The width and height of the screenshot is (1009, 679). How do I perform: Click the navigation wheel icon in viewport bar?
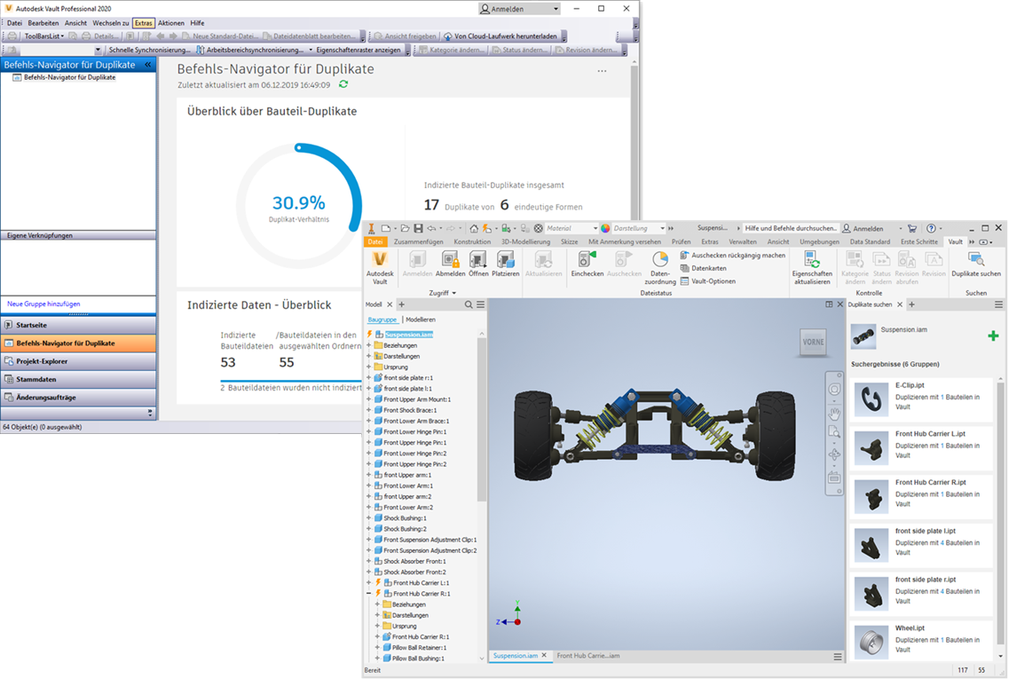click(x=834, y=390)
